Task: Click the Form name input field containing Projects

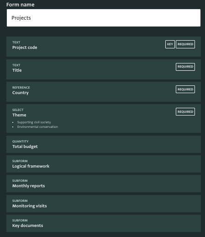Action: [104, 18]
